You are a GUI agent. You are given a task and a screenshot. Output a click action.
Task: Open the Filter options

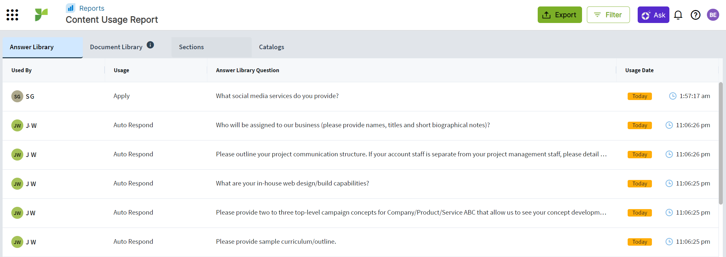[608, 15]
